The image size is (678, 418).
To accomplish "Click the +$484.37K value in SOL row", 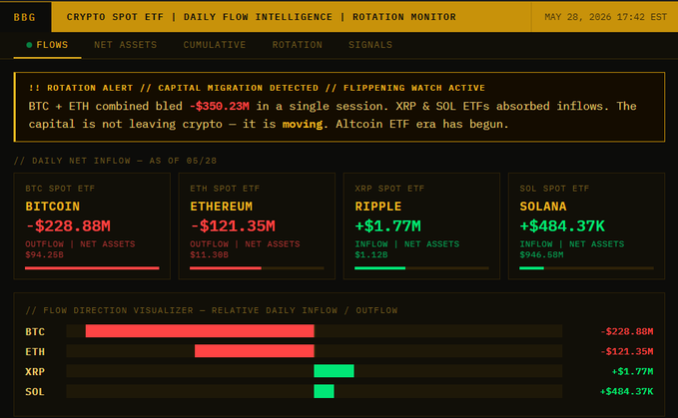I will (626, 392).
